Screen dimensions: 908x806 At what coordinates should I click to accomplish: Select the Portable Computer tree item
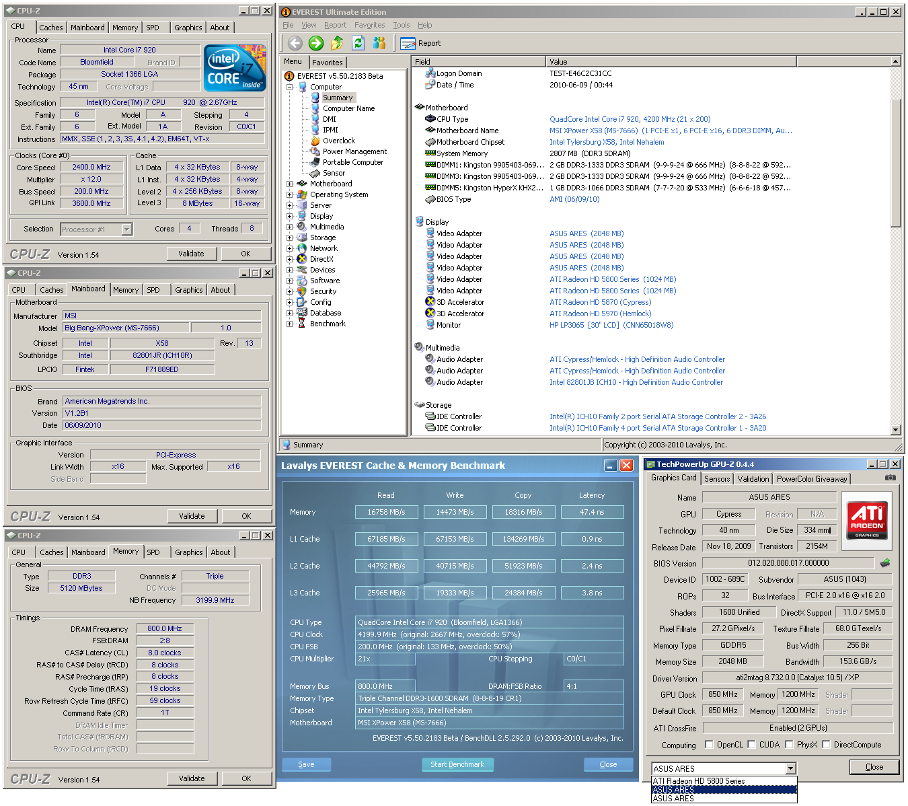352,162
